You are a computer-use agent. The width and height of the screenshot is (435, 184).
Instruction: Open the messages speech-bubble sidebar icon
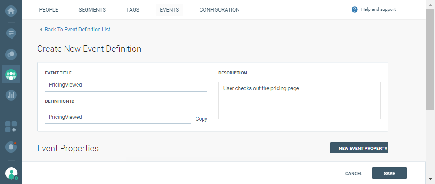click(x=11, y=33)
